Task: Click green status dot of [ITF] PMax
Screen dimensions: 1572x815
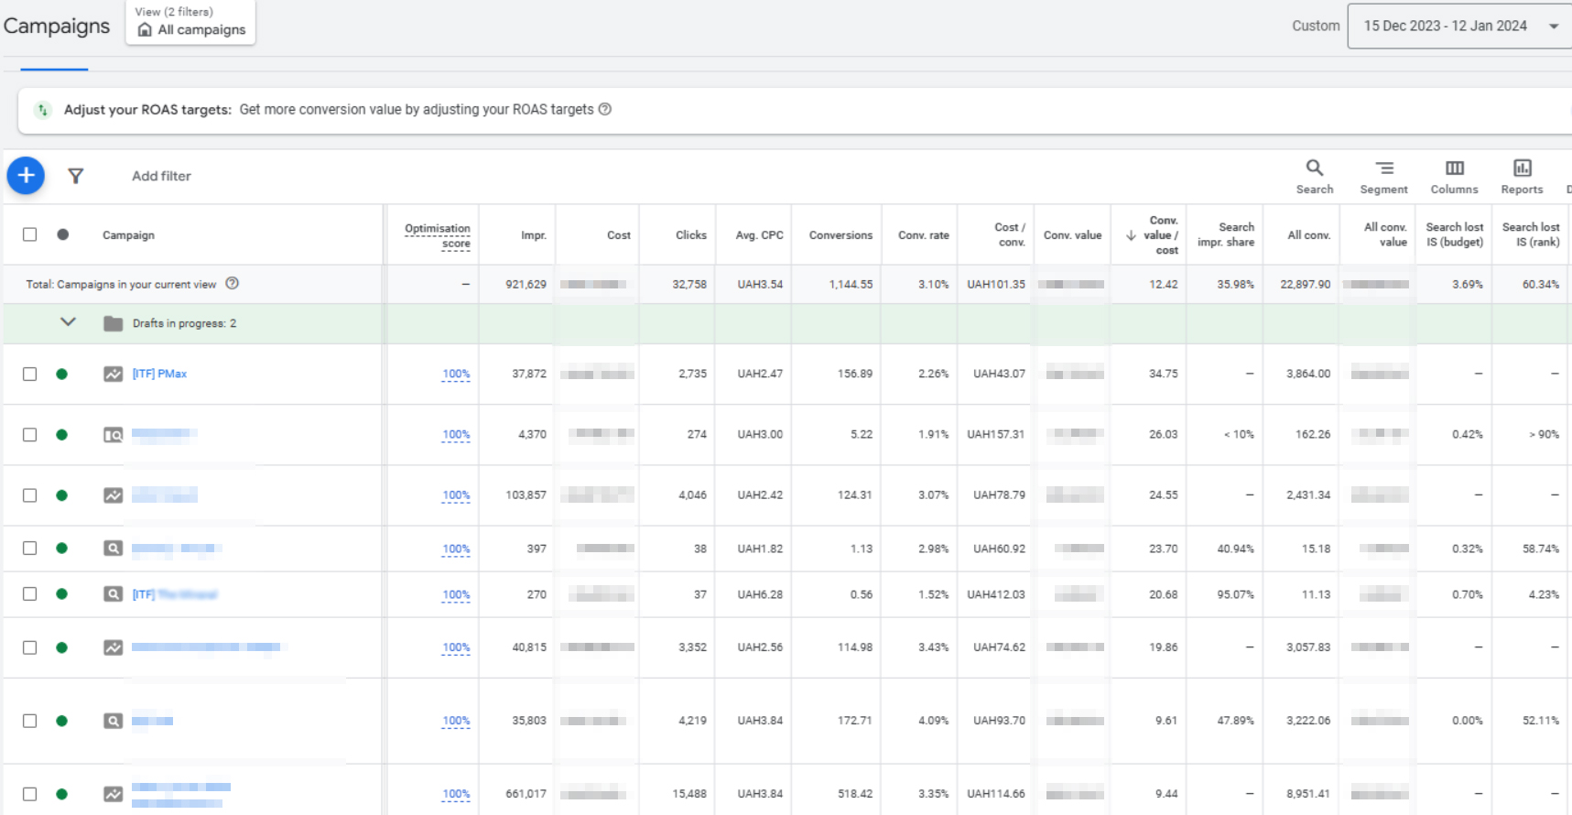Action: tap(61, 374)
